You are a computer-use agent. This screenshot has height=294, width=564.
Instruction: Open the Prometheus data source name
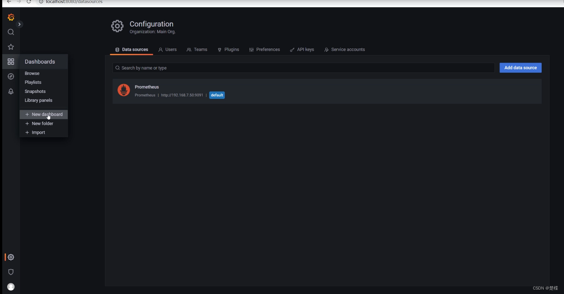pos(147,87)
